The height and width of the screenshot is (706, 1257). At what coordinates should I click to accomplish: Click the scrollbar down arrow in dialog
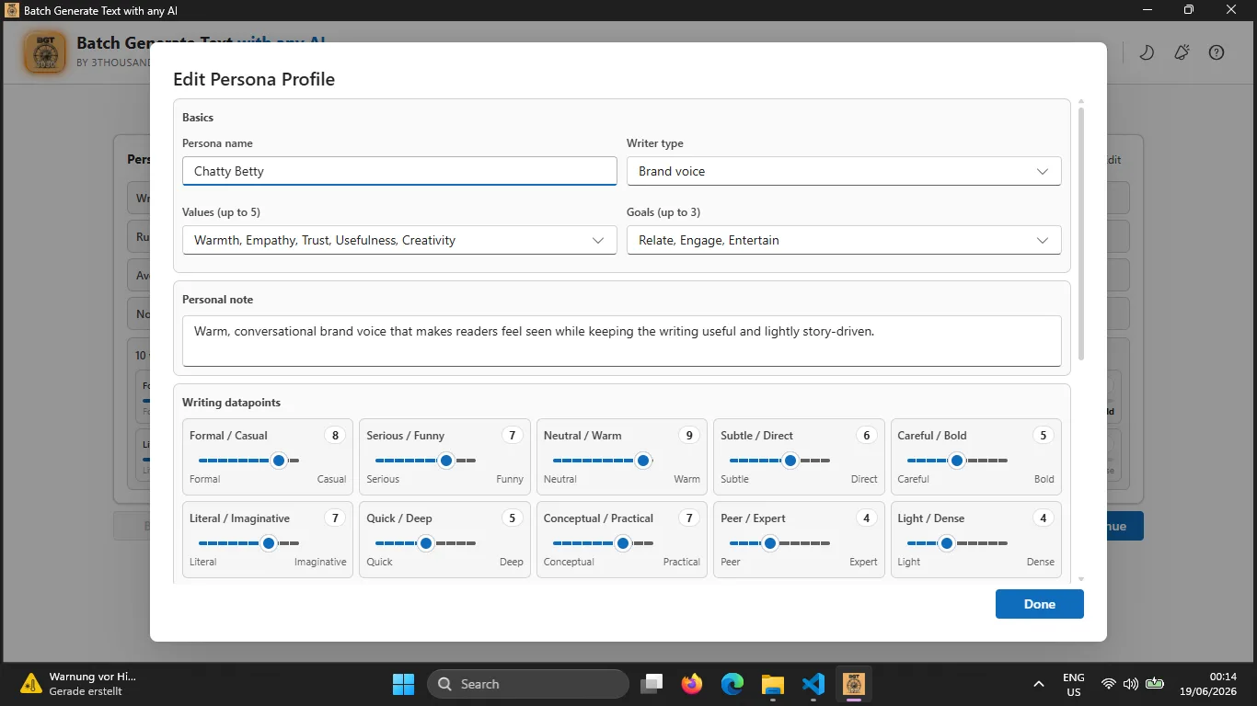tap(1080, 579)
